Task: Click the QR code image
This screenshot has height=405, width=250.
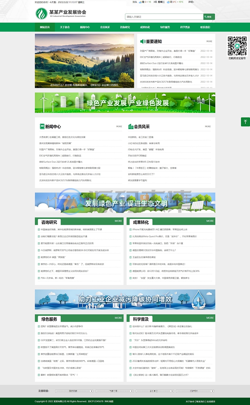Action: tap(237, 46)
